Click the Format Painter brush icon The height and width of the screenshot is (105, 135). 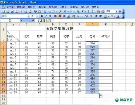60,11
